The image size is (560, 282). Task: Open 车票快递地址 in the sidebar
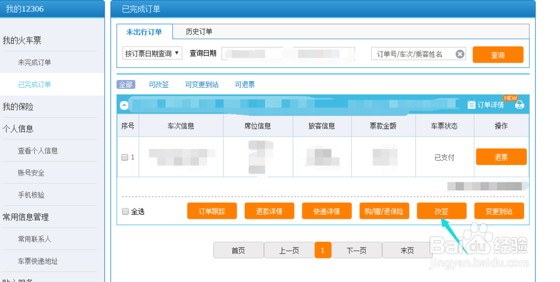38,261
